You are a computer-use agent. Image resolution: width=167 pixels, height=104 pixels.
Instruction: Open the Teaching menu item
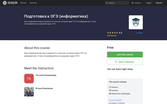(x=33, y=3)
